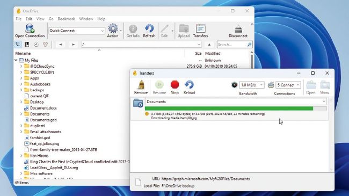Expand the Ken Hirons folder

click(x=21, y=156)
